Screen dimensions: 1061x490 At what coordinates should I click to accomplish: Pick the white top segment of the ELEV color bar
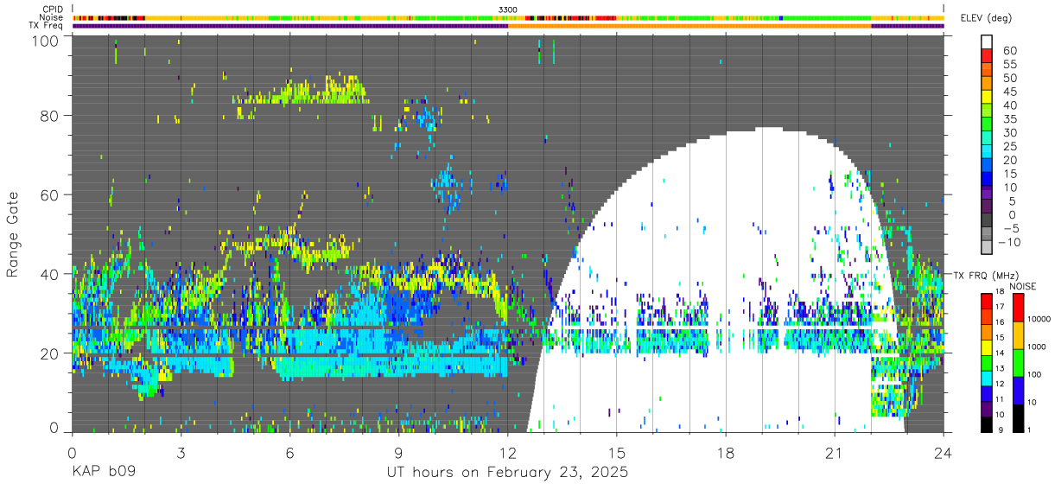tap(987, 41)
